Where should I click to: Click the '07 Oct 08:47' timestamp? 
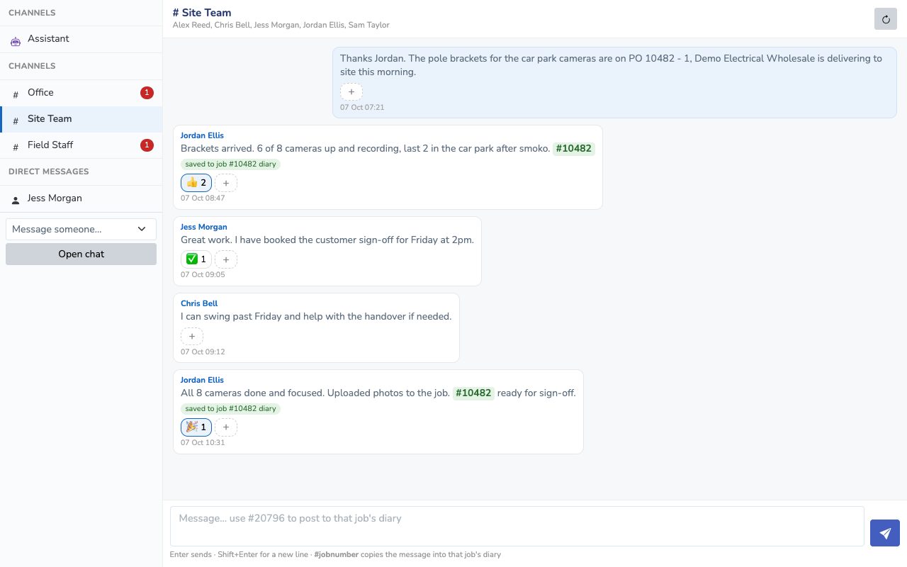click(x=203, y=198)
